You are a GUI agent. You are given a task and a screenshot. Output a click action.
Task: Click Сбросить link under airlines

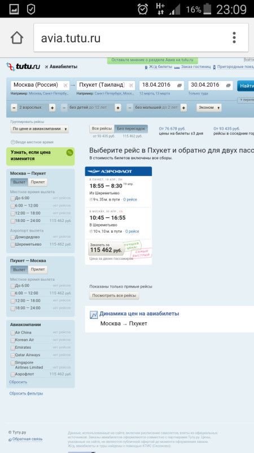(x=18, y=382)
